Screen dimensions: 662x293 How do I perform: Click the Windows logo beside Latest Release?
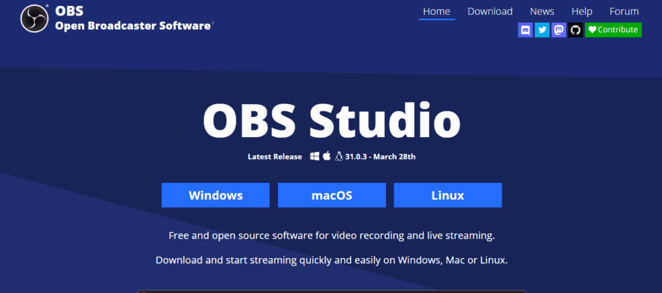tap(315, 157)
